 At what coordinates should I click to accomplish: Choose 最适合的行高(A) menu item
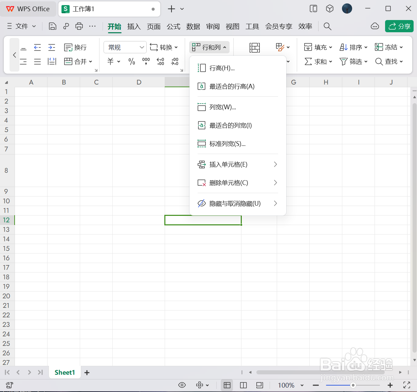[x=238, y=87]
